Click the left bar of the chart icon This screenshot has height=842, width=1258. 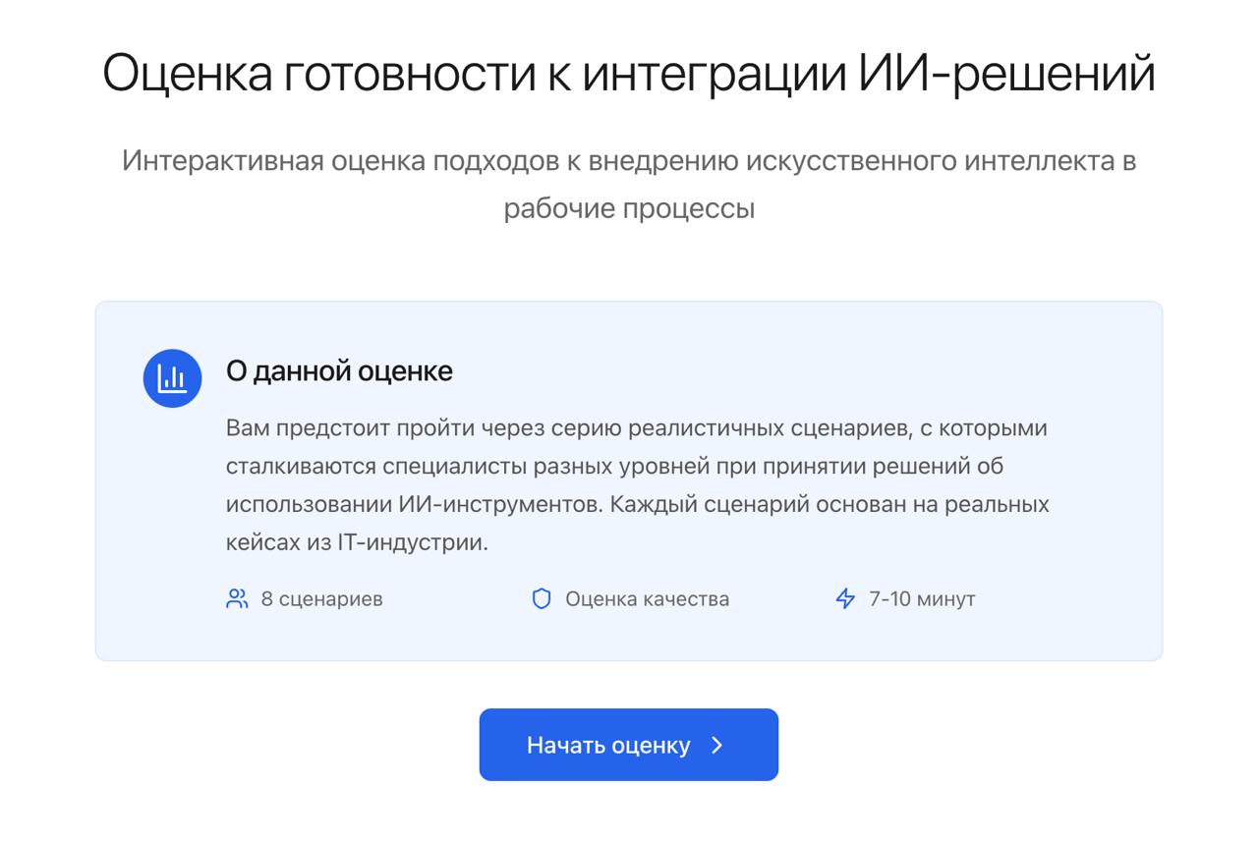(x=166, y=382)
